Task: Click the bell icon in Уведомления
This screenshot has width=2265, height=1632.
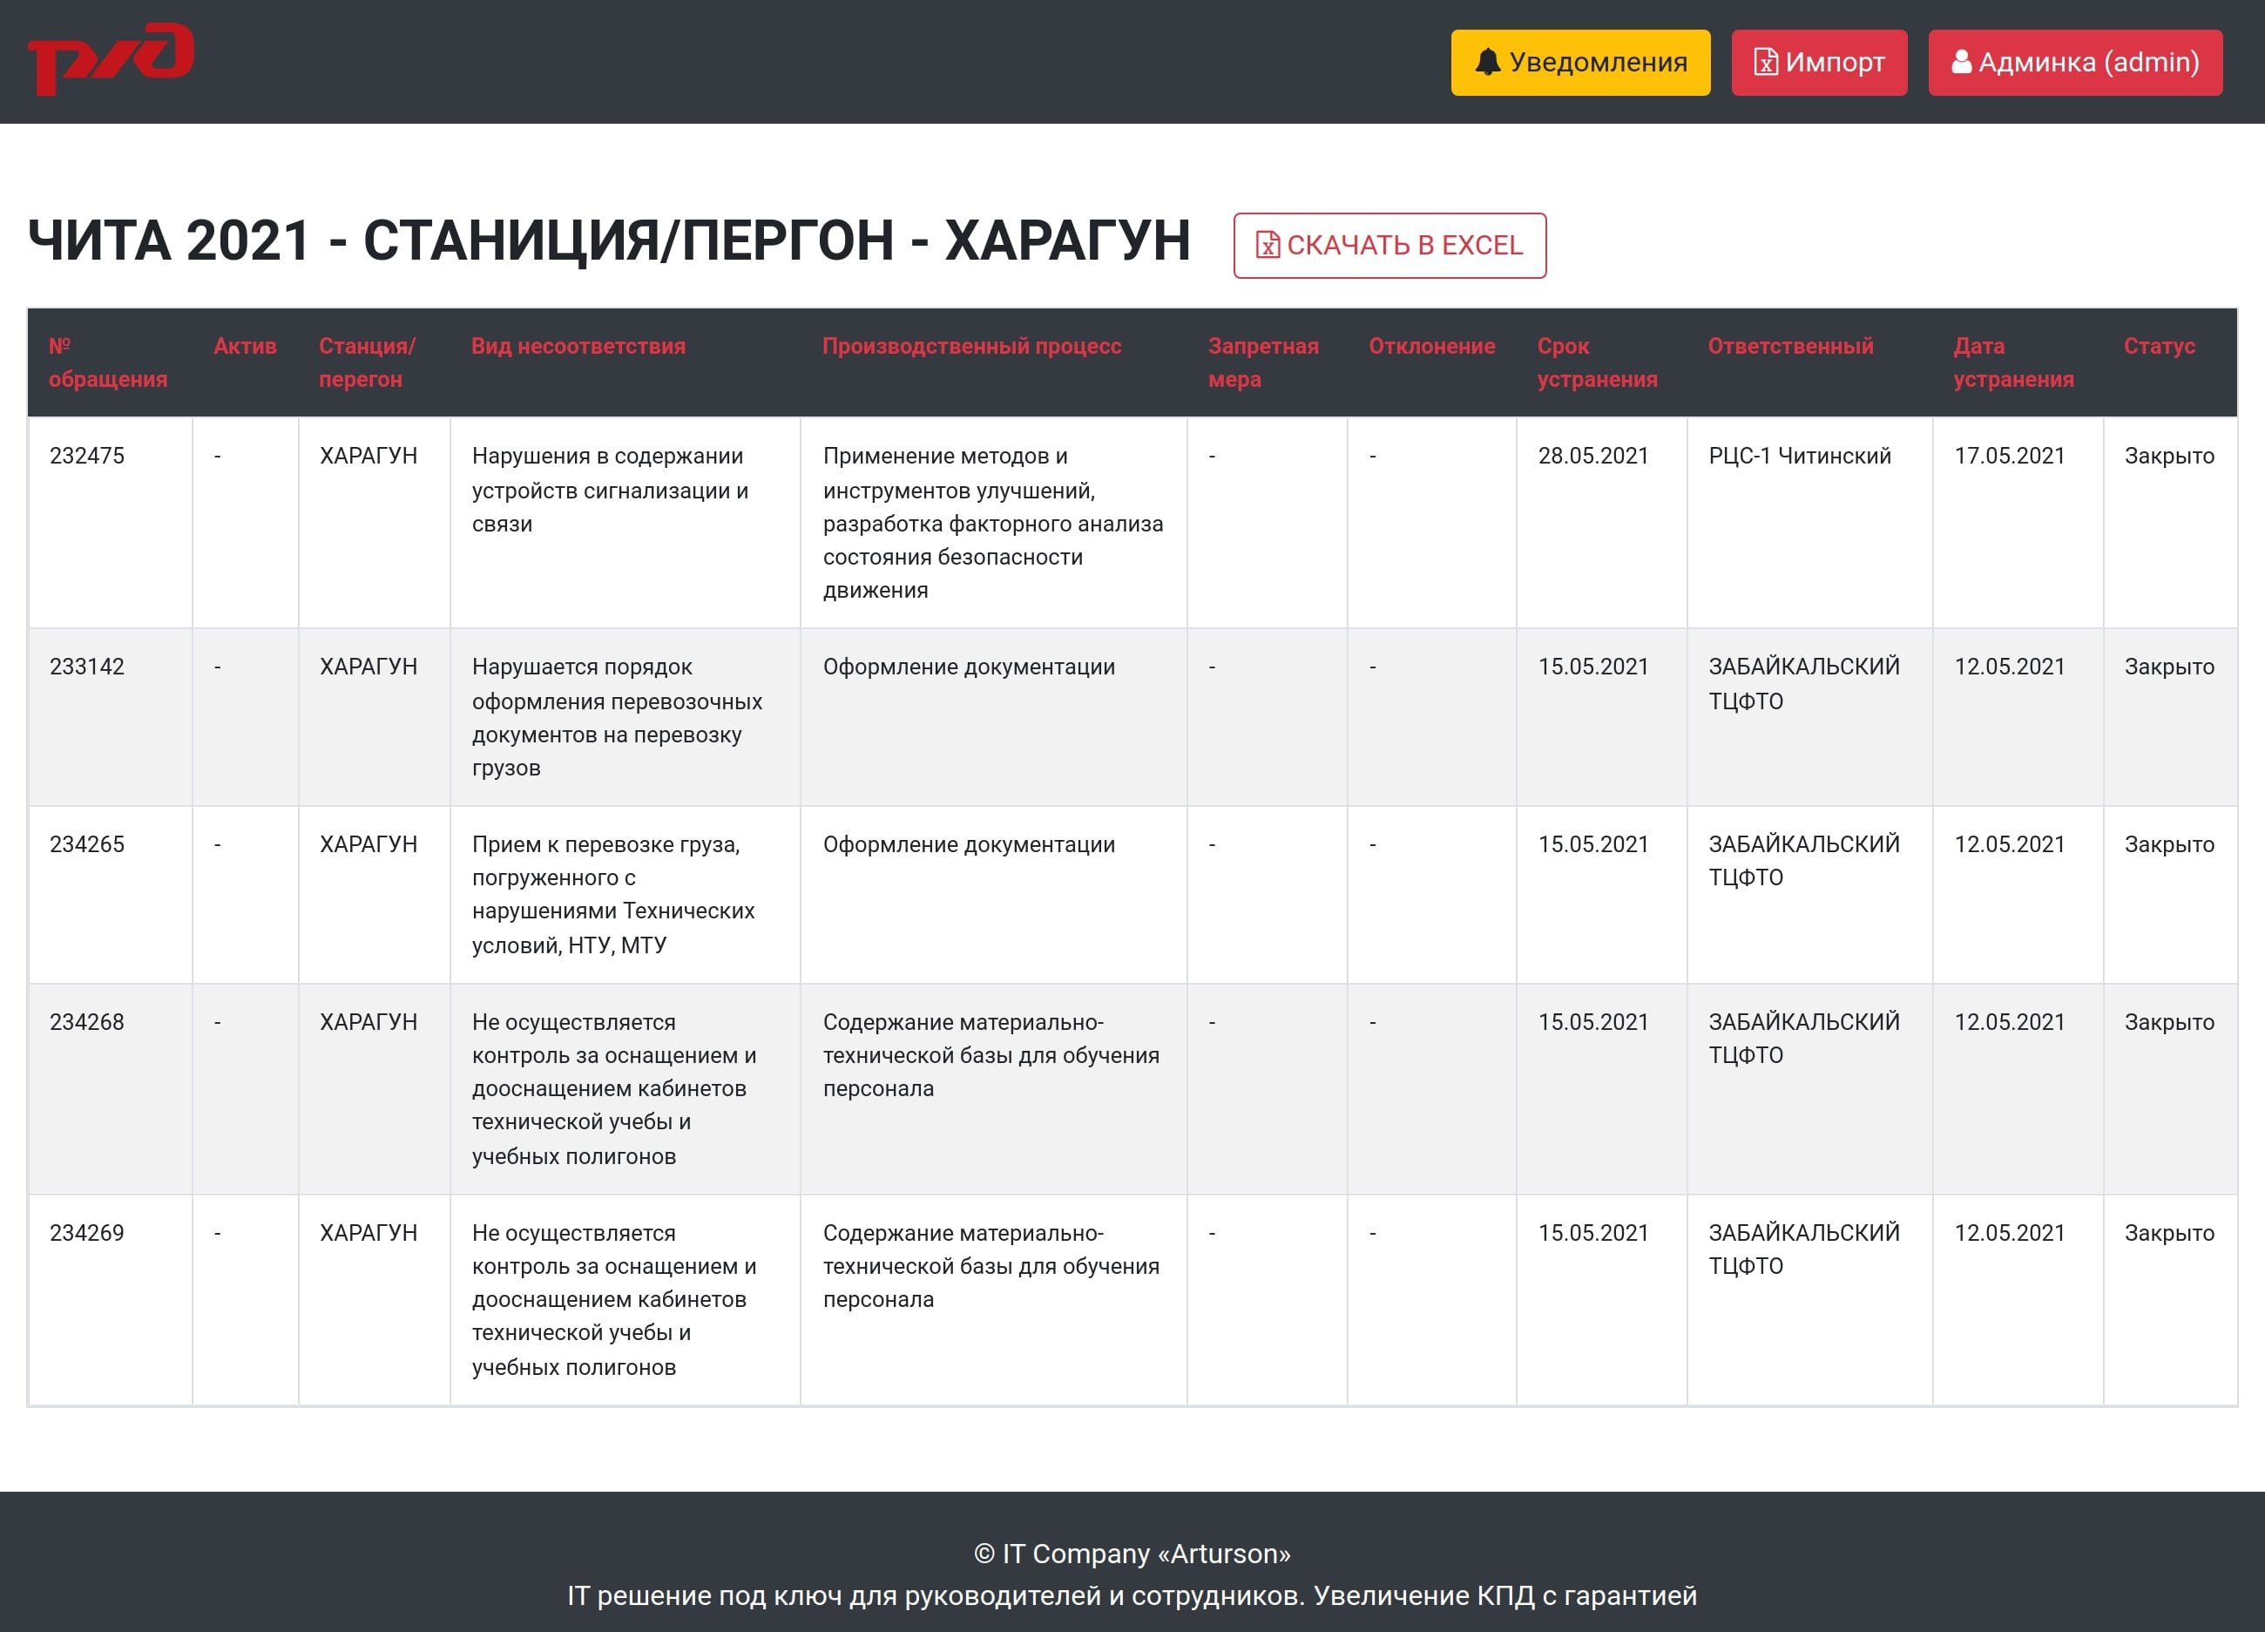Action: [1487, 62]
